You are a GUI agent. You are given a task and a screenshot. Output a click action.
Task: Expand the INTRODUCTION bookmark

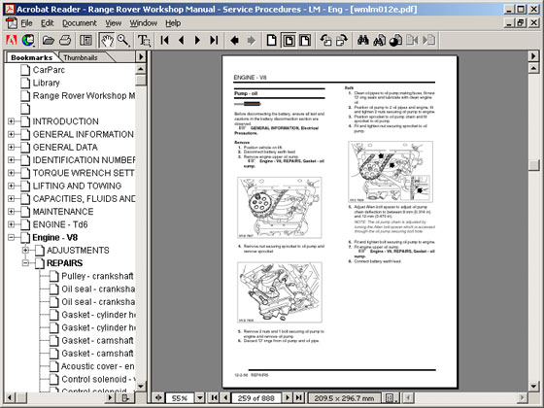pyautogui.click(x=11, y=121)
